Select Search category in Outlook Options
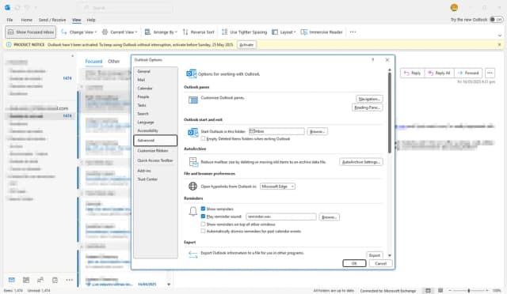This screenshot has width=507, height=294. pyautogui.click(x=155, y=114)
